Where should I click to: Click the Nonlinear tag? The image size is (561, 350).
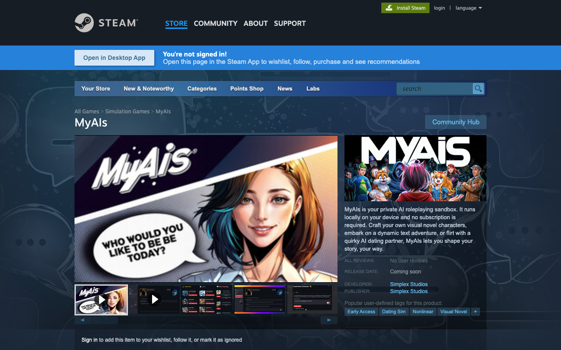coord(423,311)
